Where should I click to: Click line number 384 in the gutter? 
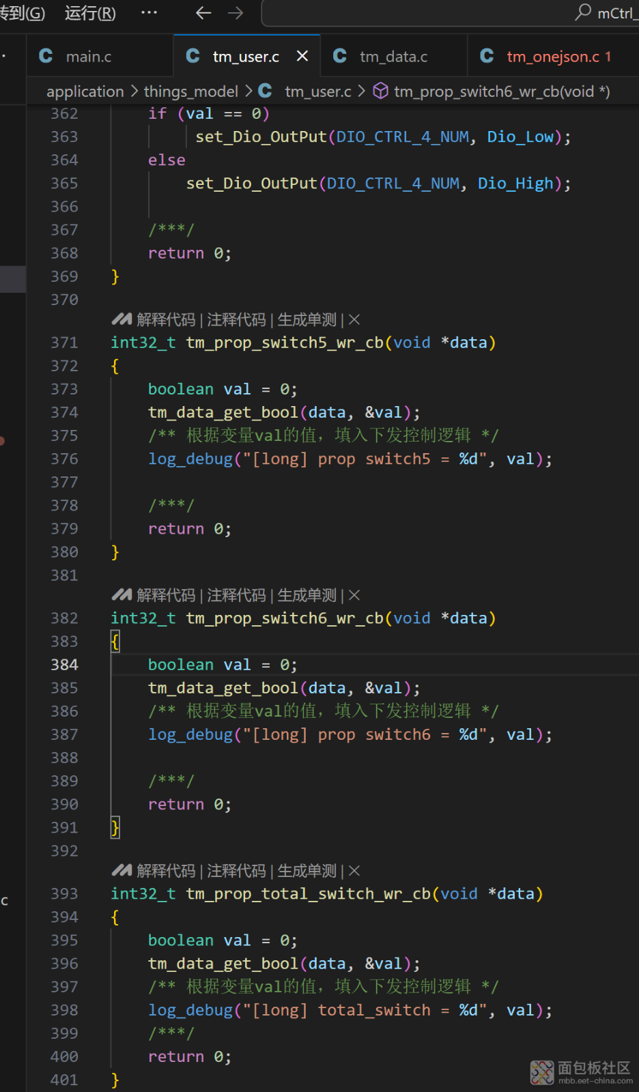coord(64,665)
